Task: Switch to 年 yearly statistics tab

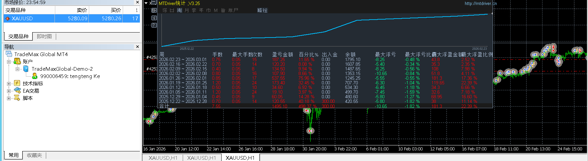Action: click(201, 10)
